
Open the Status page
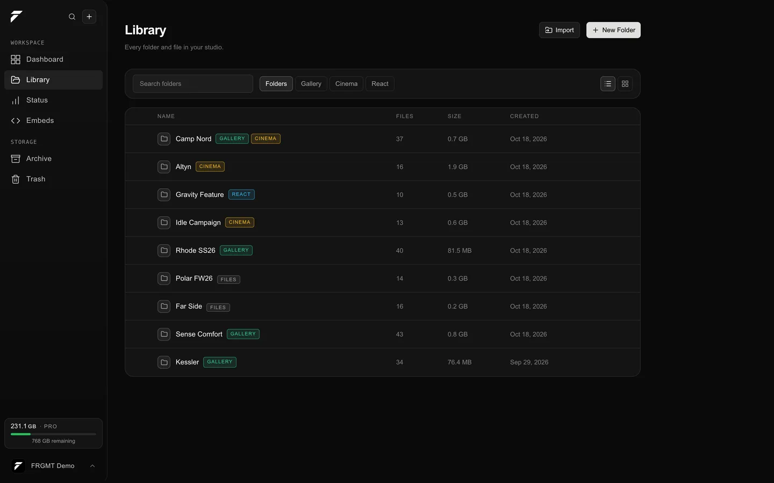pos(53,100)
